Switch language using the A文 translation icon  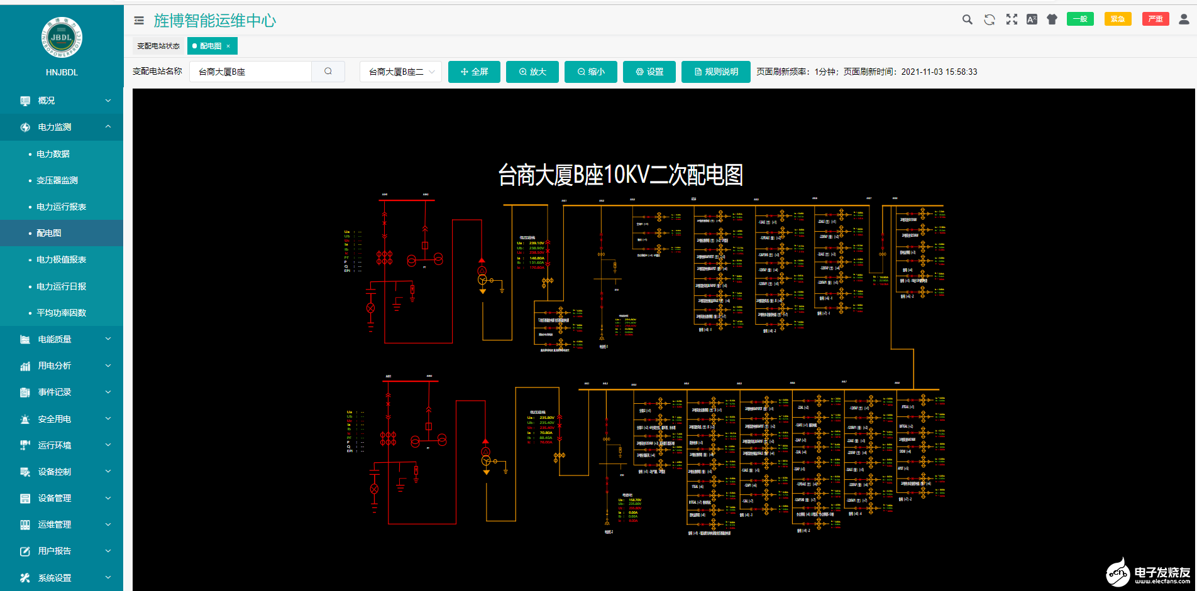point(1031,19)
